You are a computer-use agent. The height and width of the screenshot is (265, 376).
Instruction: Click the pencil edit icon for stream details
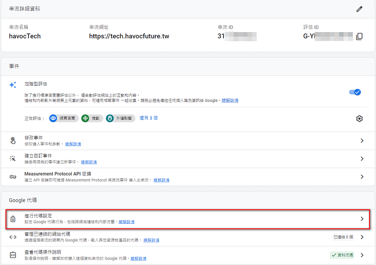(x=359, y=9)
